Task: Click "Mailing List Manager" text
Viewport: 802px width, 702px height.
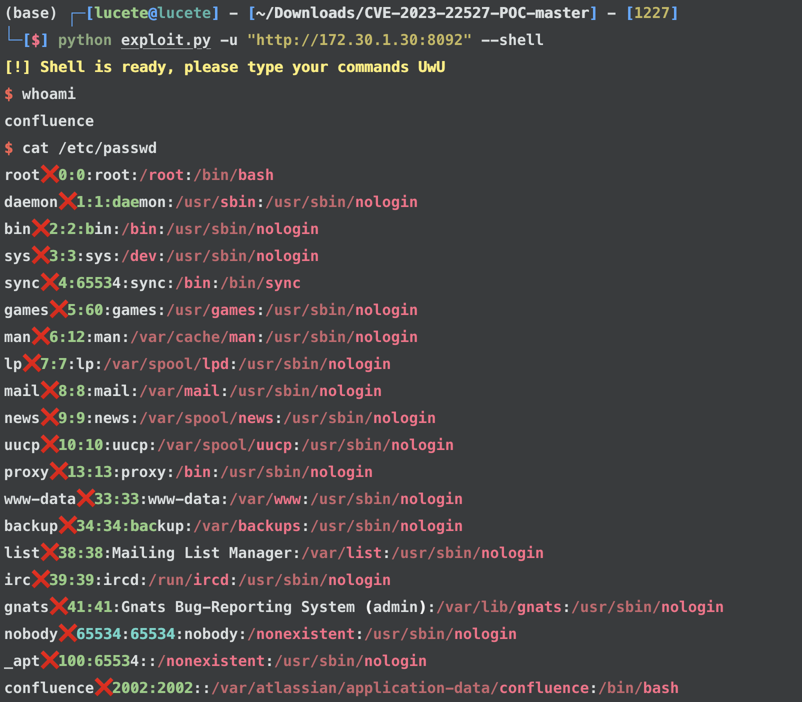Action: click(x=202, y=553)
